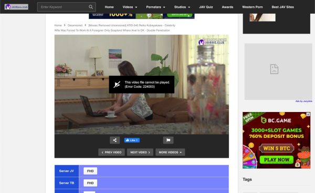Viewport: 315px width, 193px height.
Task: Click the flag report icon
Action: (x=169, y=140)
